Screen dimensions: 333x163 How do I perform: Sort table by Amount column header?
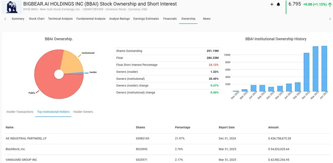tap(273, 127)
